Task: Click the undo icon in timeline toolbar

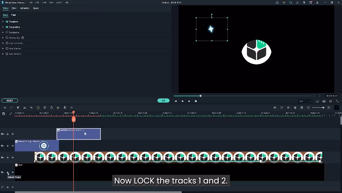Action: (x=5, y=107)
